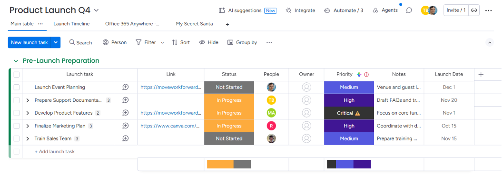Screen dimensions: 503x177
Task: Tick the checkbox for Finalize Marketing Plan
Action: tap(17, 126)
